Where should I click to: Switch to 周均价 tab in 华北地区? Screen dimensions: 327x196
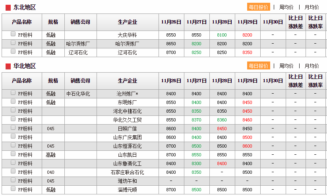click(286, 66)
